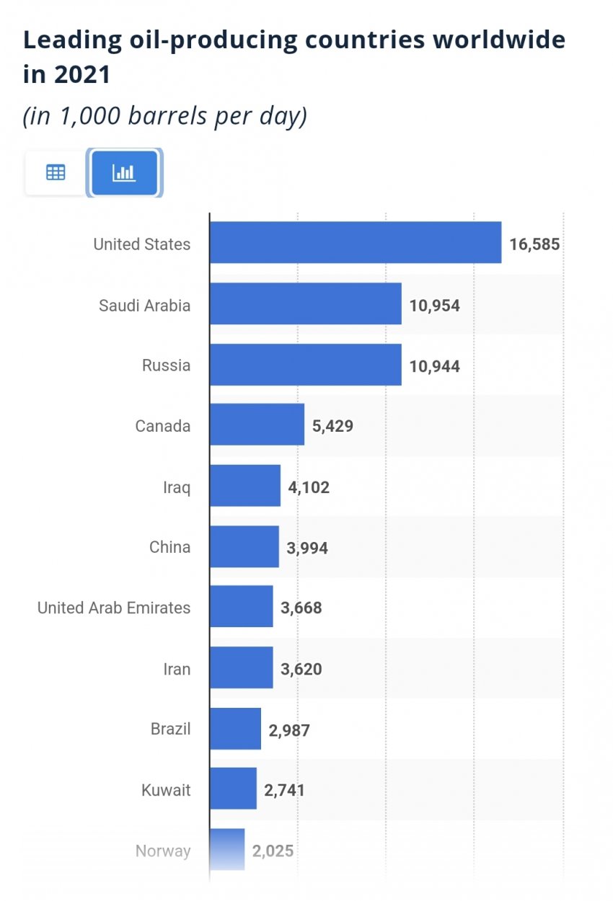Viewport: 613px width, 901px height.
Task: Click the Kuwait bar
Action: click(x=234, y=789)
